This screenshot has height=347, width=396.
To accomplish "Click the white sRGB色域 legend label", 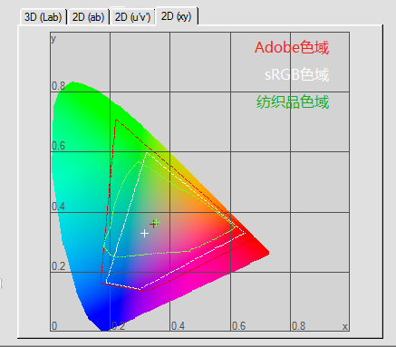I will click(x=296, y=74).
